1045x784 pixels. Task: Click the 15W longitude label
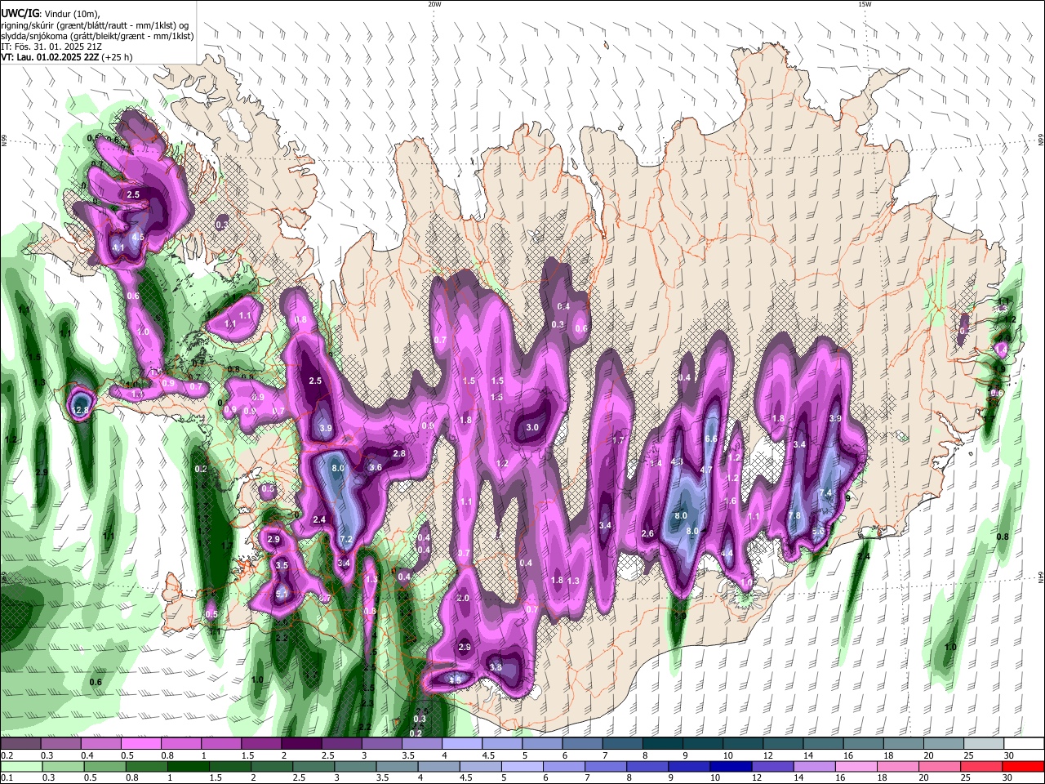pyautogui.click(x=865, y=4)
